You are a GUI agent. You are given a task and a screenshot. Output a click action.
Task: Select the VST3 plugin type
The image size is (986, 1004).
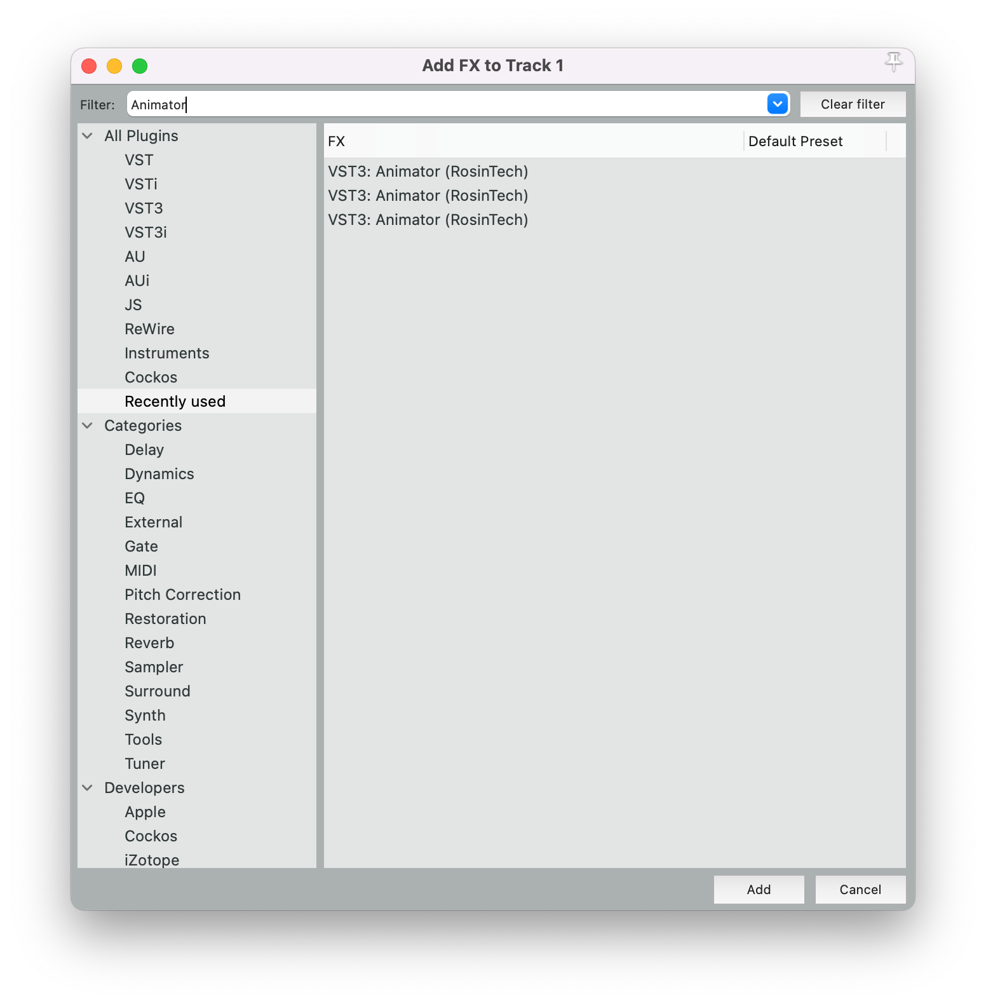point(144,208)
